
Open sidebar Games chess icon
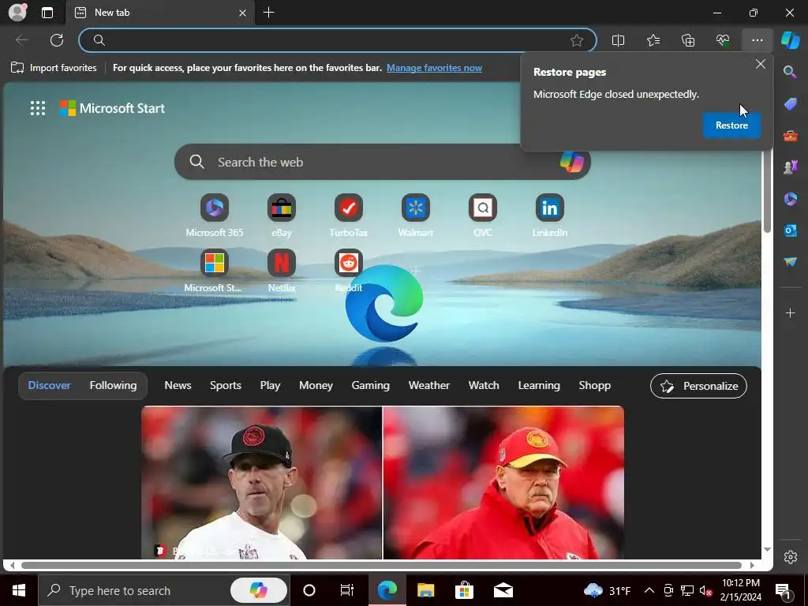click(x=790, y=167)
